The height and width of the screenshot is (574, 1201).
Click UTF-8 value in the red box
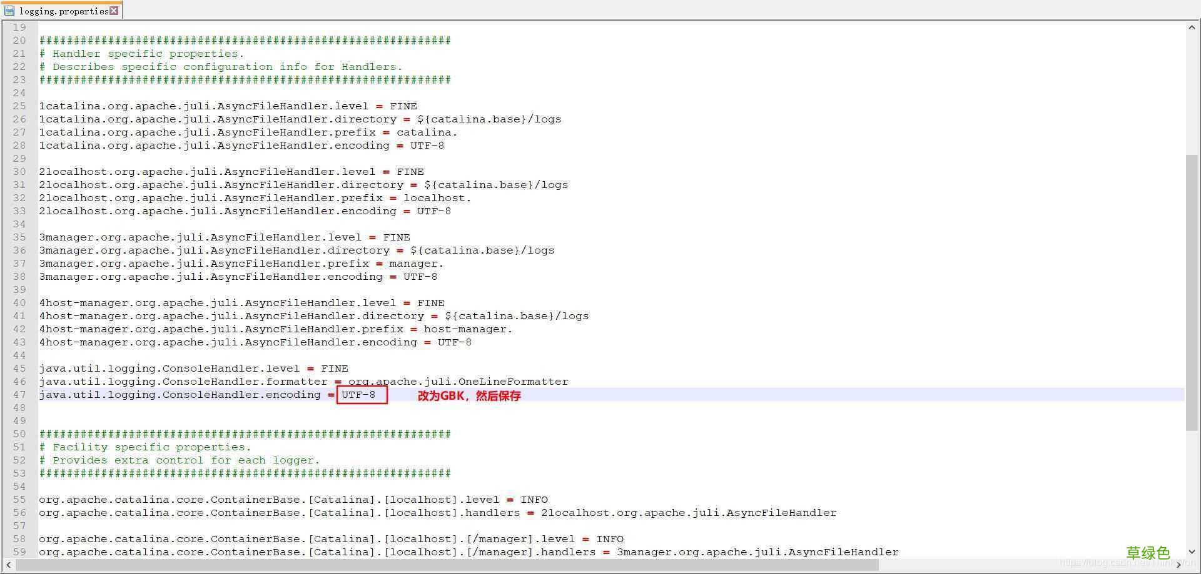tap(358, 395)
